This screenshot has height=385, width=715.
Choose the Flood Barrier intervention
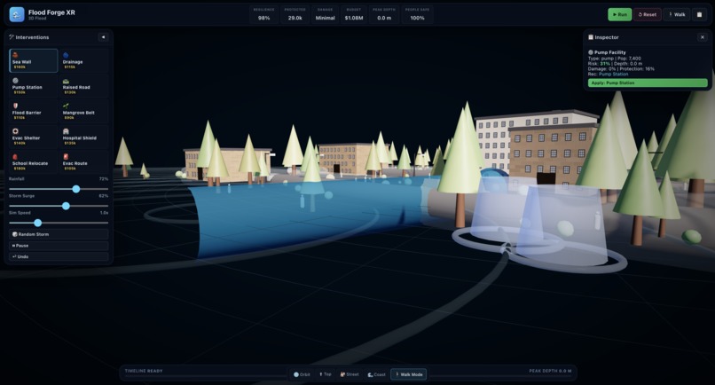pyautogui.click(x=34, y=111)
